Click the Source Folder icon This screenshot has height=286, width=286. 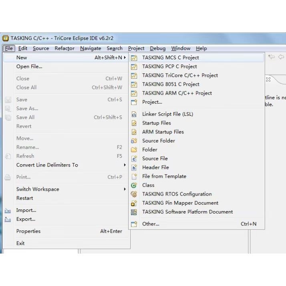[134, 141]
